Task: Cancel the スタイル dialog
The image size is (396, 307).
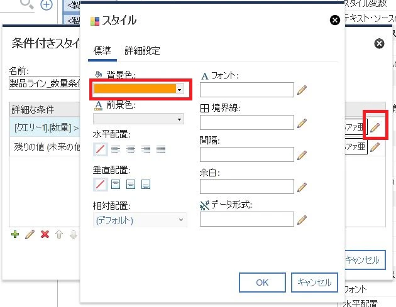Action: (x=314, y=283)
